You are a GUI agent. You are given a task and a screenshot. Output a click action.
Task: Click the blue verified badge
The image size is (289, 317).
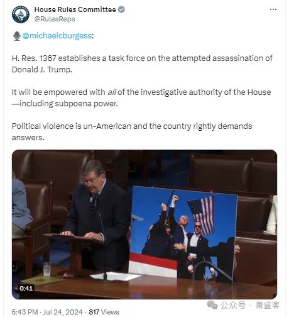point(121,9)
